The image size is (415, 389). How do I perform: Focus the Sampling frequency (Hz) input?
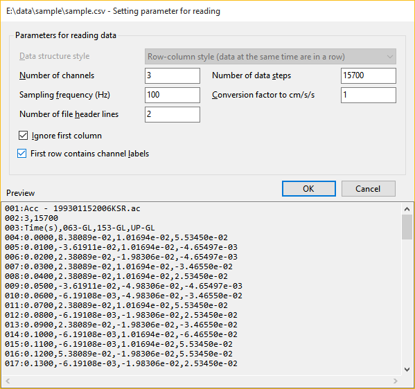(173, 95)
